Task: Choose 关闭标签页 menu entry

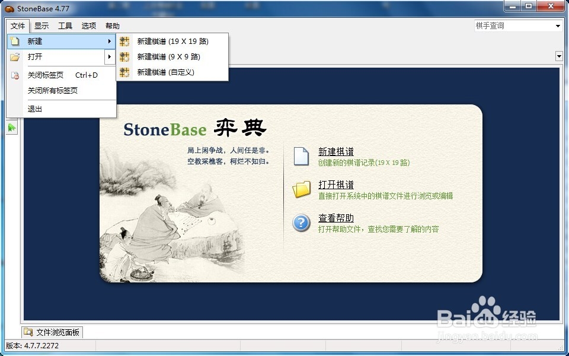Action: click(x=61, y=75)
